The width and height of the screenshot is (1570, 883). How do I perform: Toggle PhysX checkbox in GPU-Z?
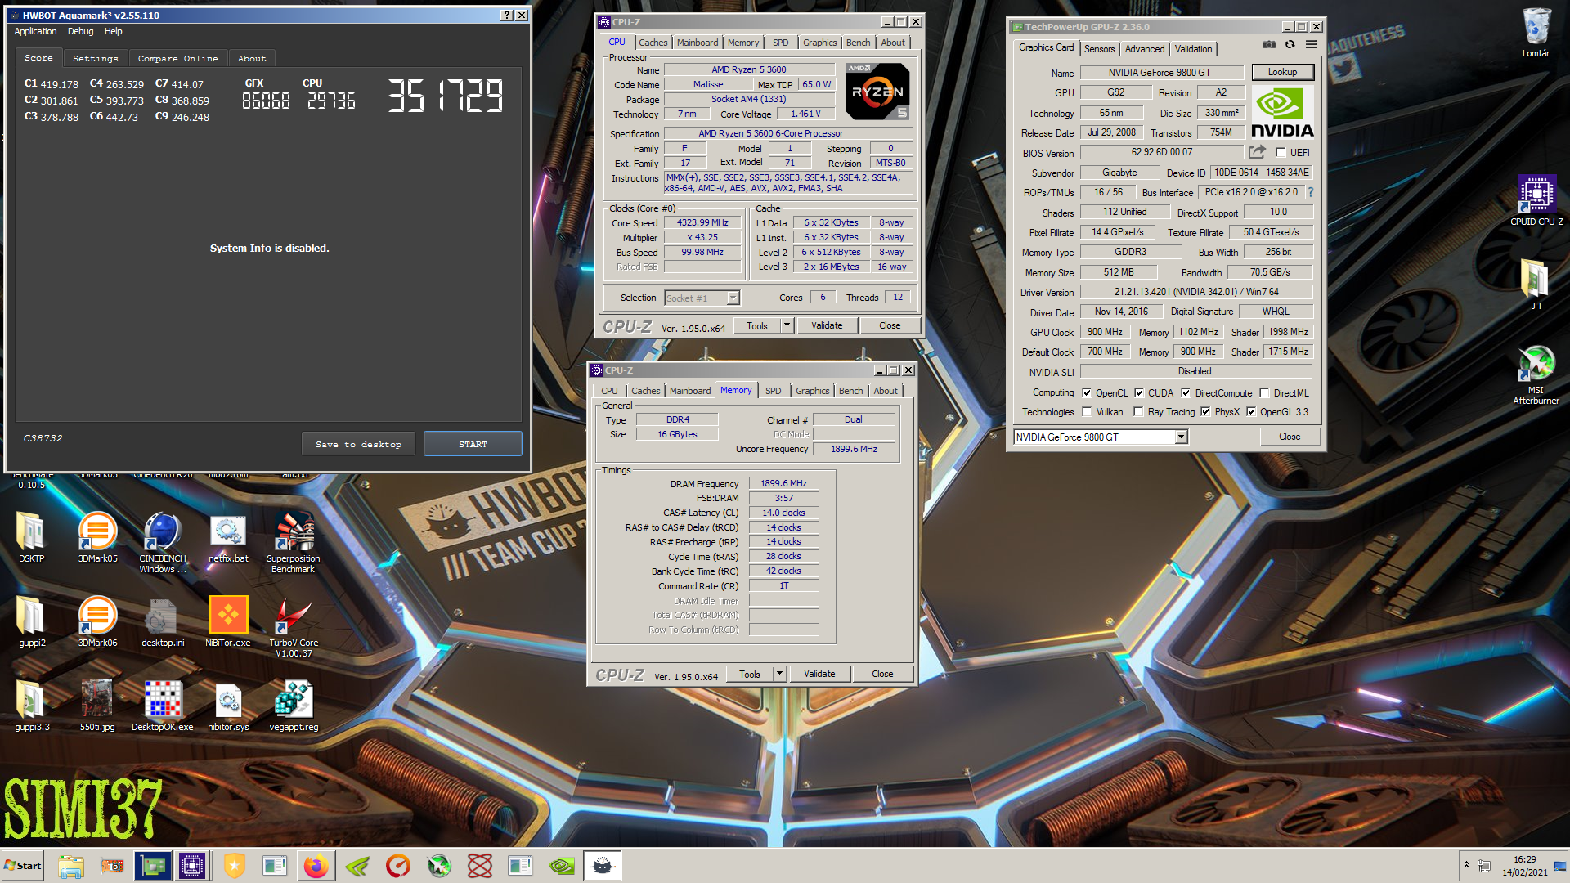tap(1205, 412)
